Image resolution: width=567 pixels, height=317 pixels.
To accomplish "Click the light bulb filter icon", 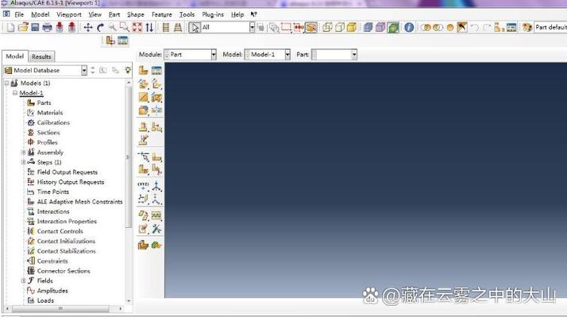I will click(127, 70).
